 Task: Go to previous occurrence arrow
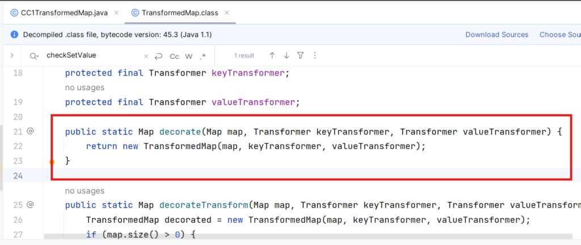(x=272, y=56)
